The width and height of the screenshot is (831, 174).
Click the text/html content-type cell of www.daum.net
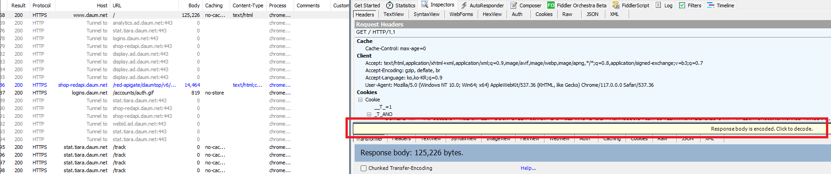click(243, 15)
